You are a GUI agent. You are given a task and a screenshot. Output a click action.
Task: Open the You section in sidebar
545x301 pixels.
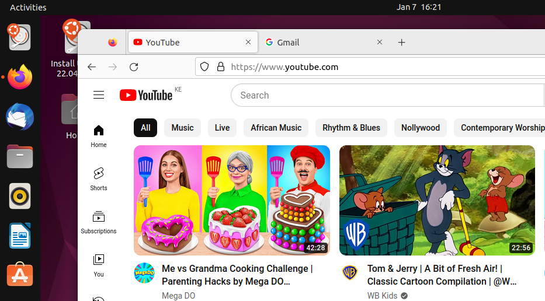point(99,265)
